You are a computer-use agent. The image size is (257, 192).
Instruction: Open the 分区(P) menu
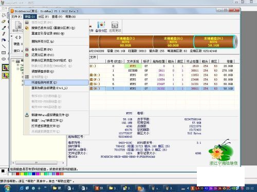(x=43, y=16)
